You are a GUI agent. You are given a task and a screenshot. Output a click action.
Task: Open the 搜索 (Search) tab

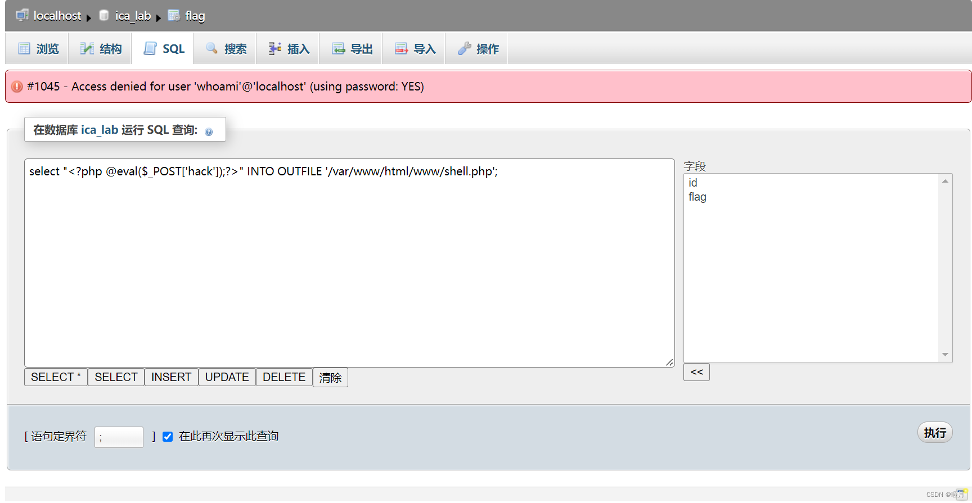coord(225,49)
